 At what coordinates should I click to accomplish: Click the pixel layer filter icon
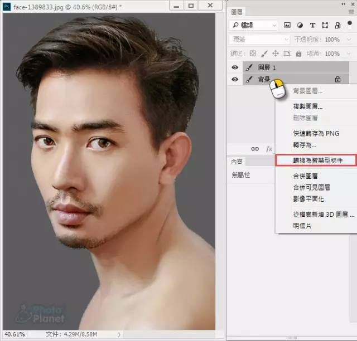point(287,25)
